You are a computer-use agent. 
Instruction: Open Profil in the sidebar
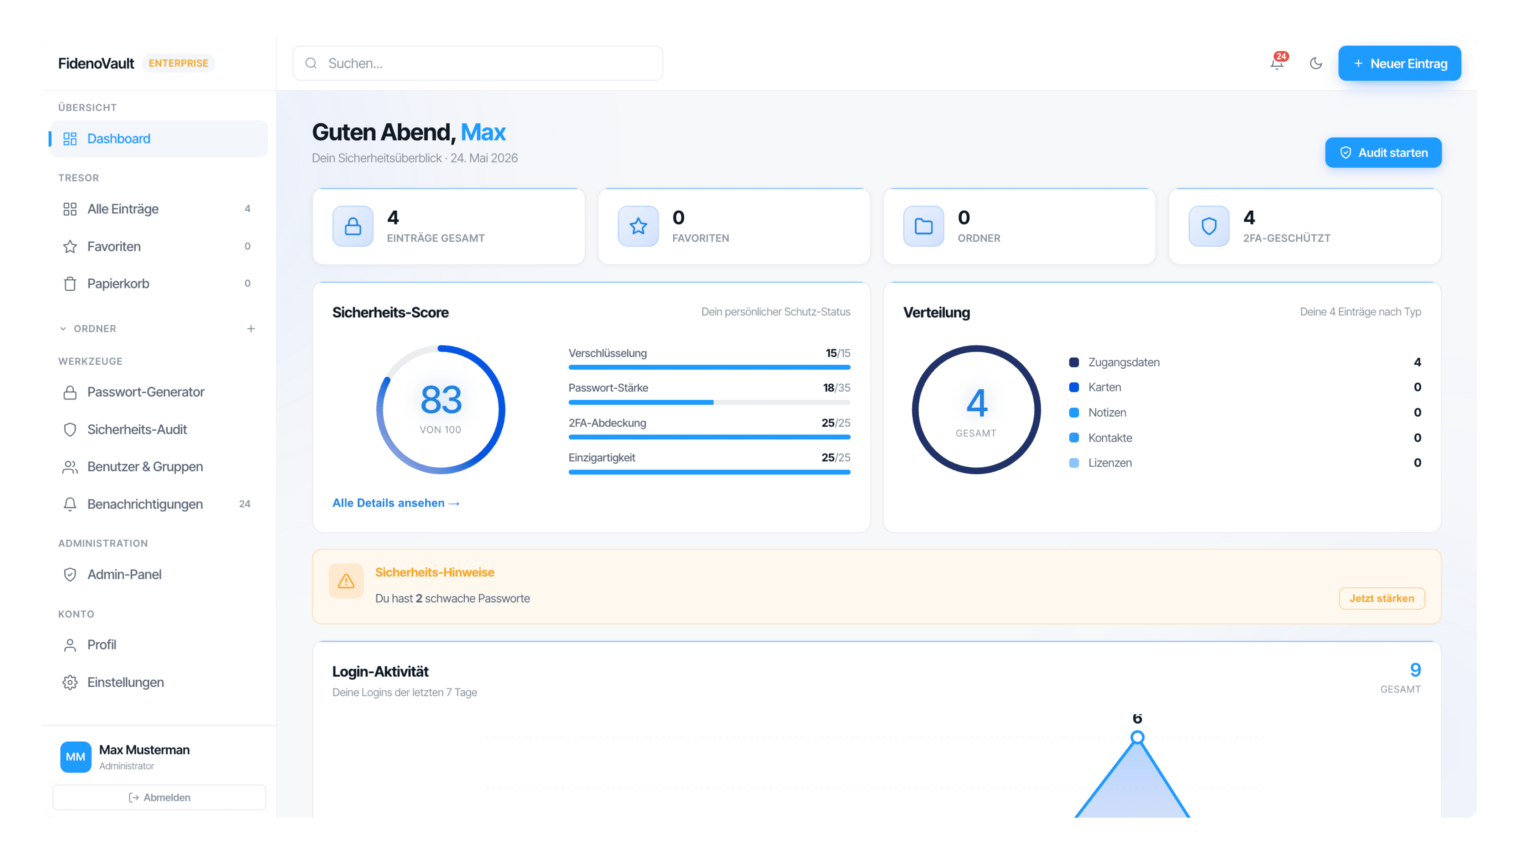point(159,645)
